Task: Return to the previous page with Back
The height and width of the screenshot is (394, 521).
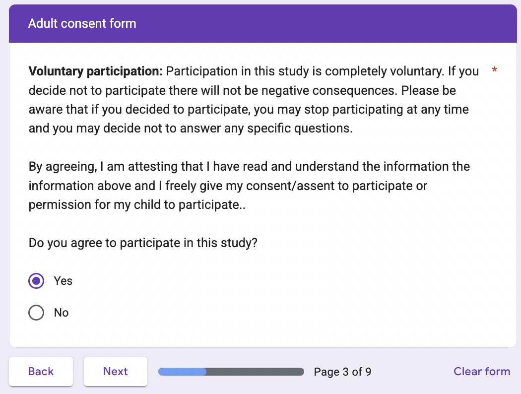Action: [41, 371]
